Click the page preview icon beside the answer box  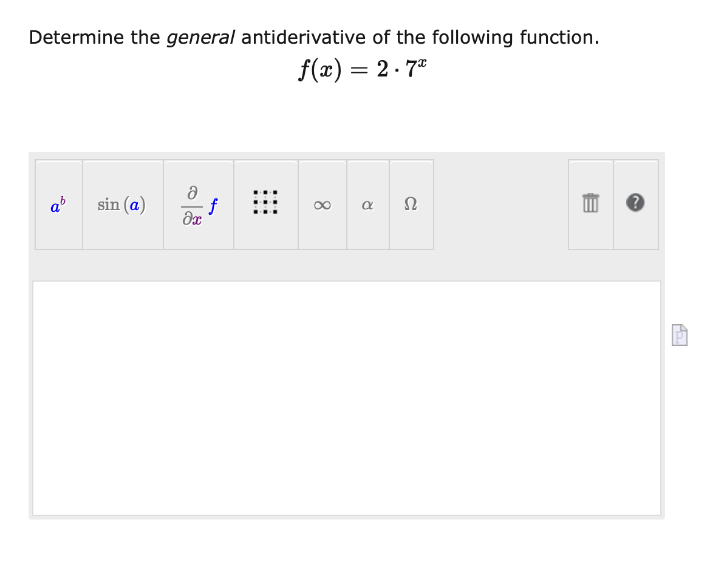click(x=678, y=335)
